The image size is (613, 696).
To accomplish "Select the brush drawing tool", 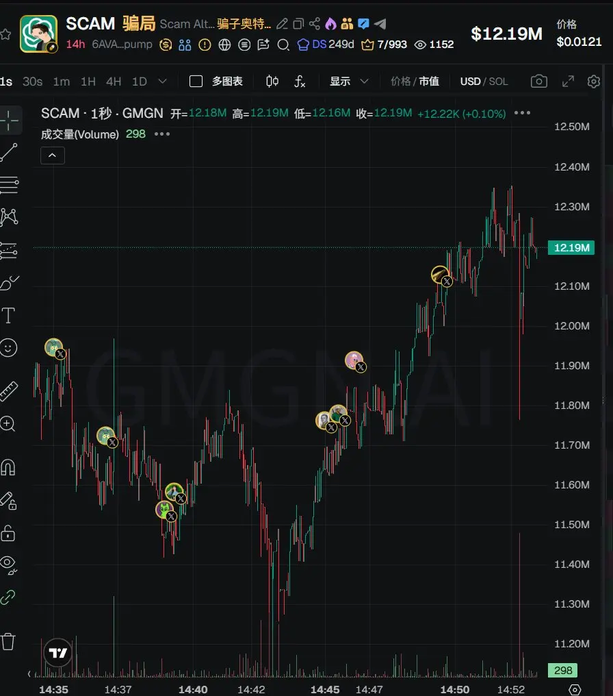I will (9, 282).
